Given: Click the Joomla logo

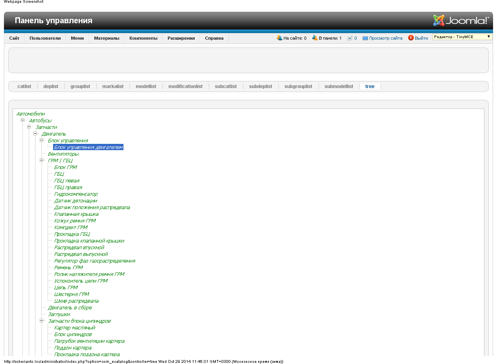Looking at the screenshot, I should click(461, 20).
